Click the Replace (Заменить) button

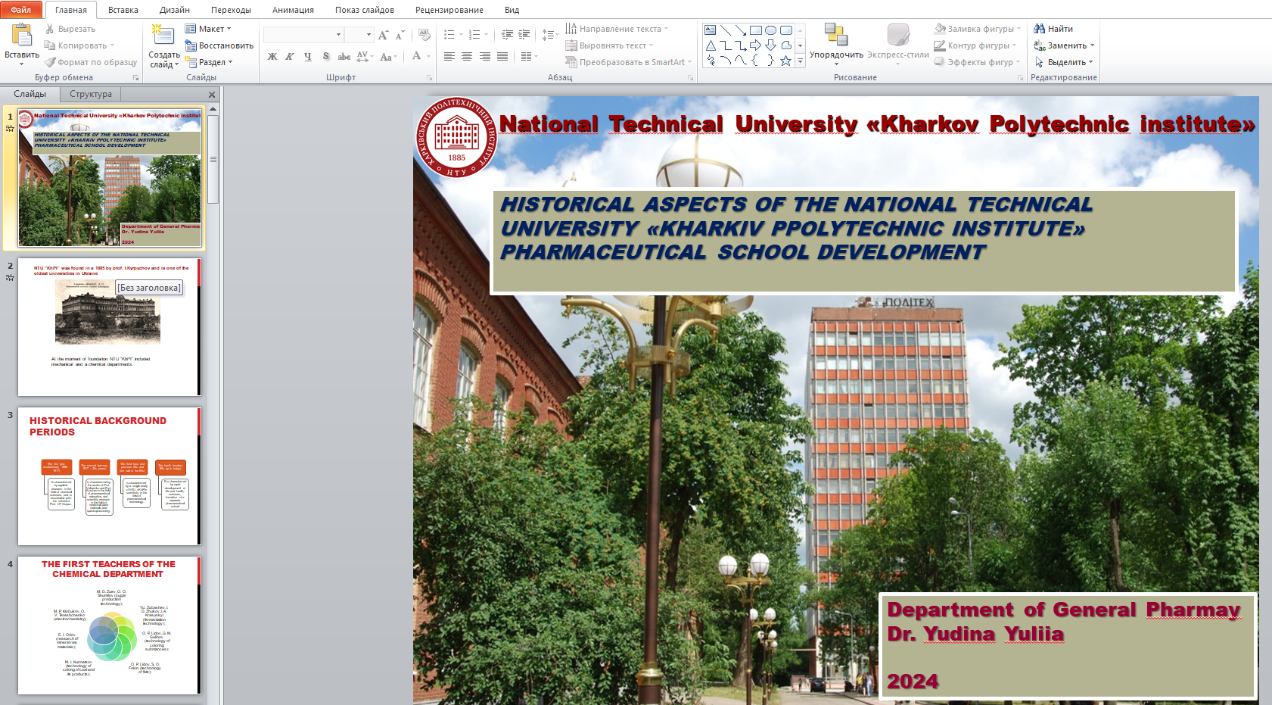coord(1064,45)
